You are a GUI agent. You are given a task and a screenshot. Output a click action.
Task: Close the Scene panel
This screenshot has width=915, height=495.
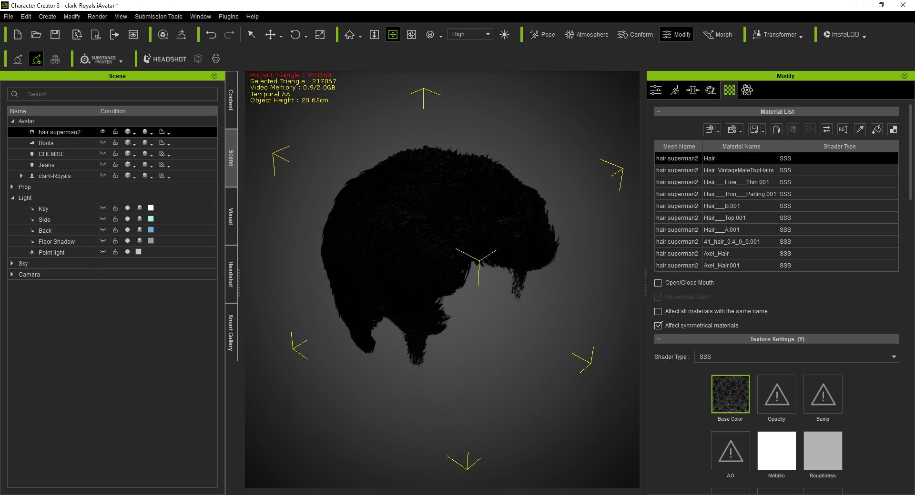tap(214, 76)
